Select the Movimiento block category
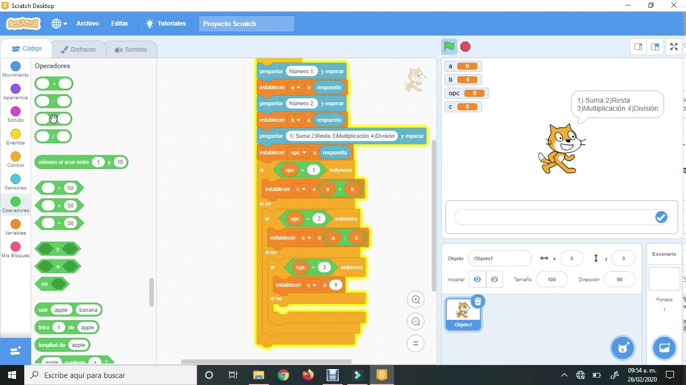 (16, 70)
